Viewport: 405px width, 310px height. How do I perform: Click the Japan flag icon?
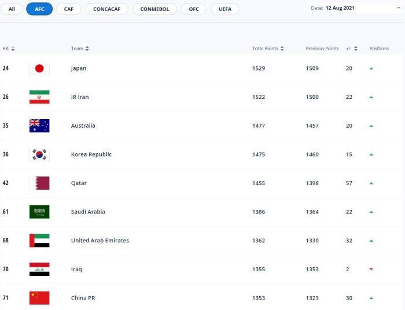coord(39,68)
